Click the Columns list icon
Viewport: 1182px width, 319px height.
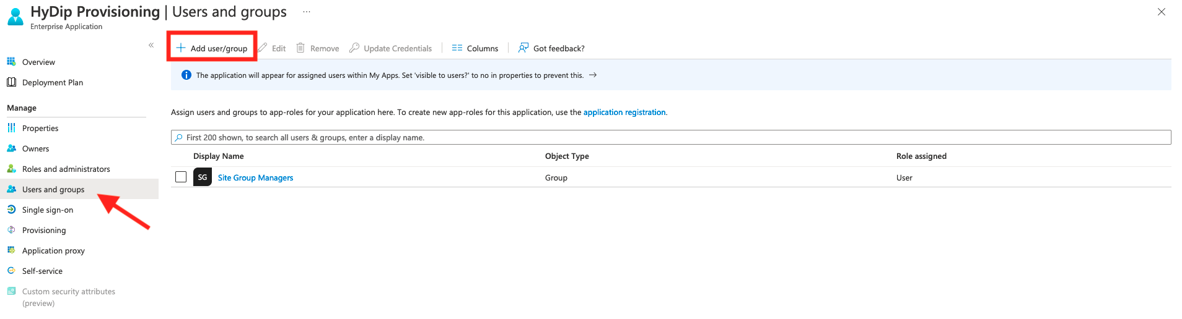(x=457, y=48)
